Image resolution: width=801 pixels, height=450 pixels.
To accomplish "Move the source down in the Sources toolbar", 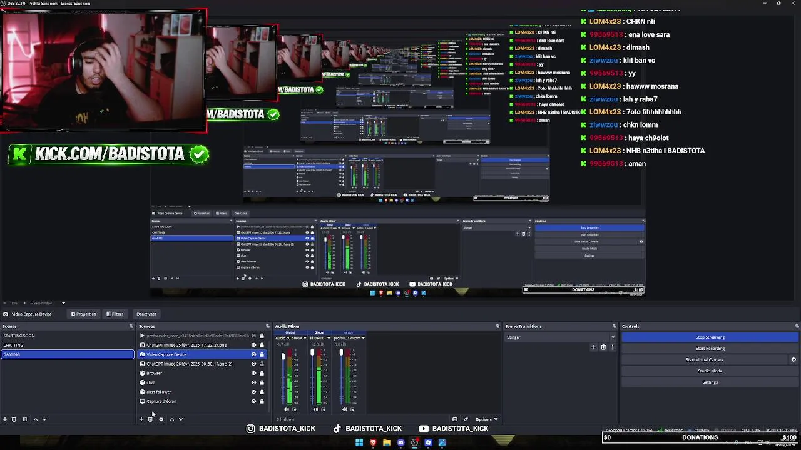I will (180, 419).
